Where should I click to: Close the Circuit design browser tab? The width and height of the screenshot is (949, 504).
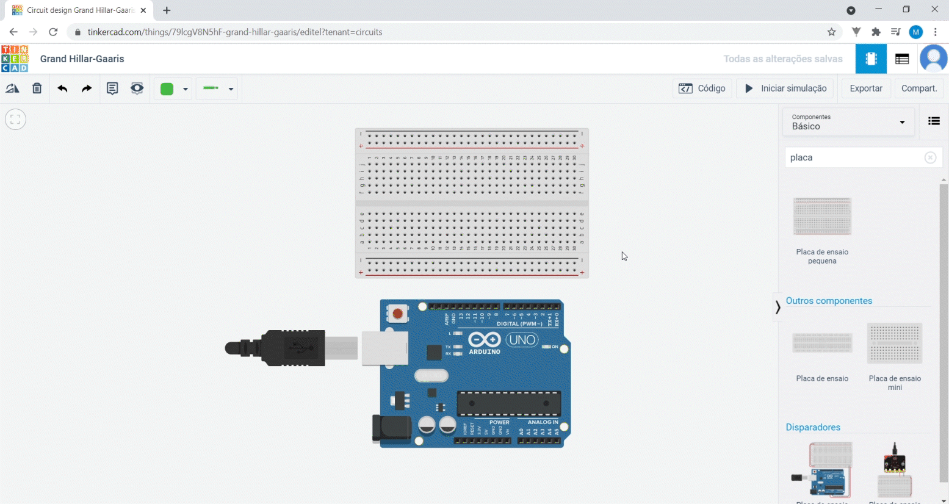(143, 10)
